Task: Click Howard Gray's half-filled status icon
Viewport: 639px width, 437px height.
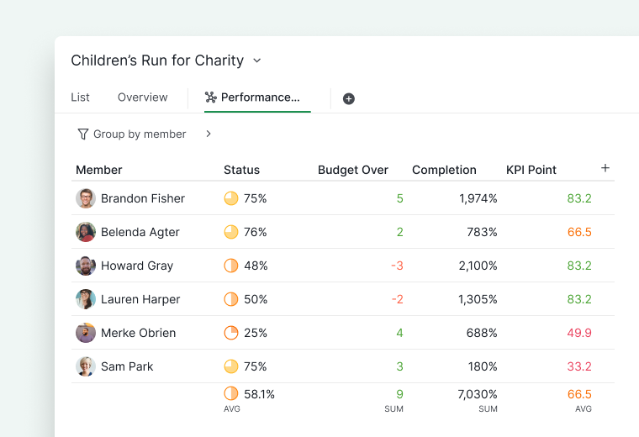Action: tap(231, 266)
